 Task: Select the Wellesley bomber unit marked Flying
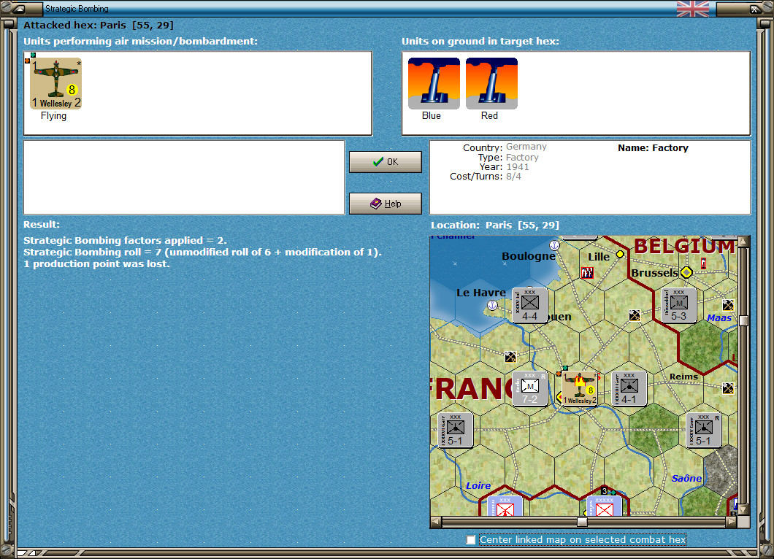55,83
